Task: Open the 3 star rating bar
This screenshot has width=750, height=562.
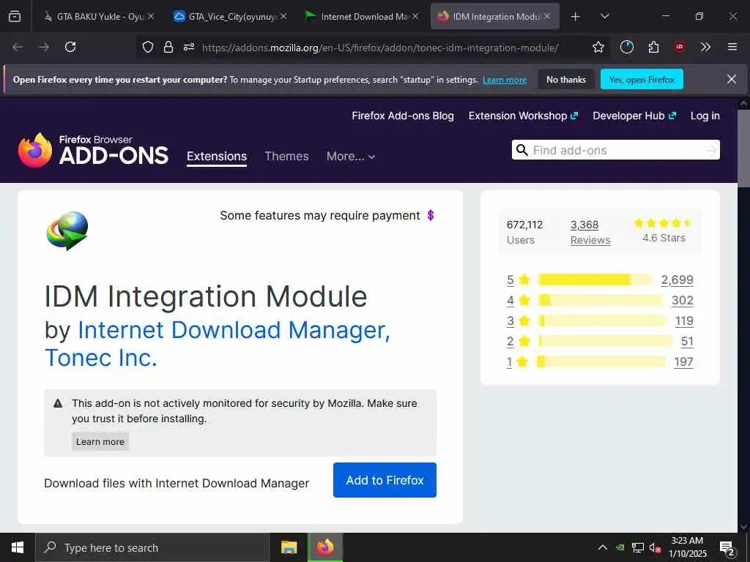Action: pyautogui.click(x=602, y=321)
